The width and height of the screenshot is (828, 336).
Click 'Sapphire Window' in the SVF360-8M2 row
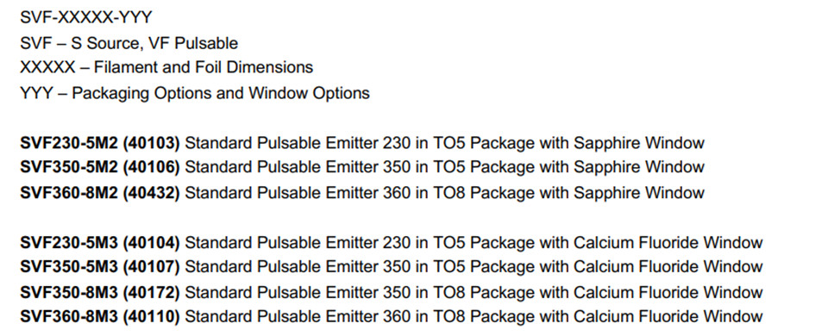639,192
